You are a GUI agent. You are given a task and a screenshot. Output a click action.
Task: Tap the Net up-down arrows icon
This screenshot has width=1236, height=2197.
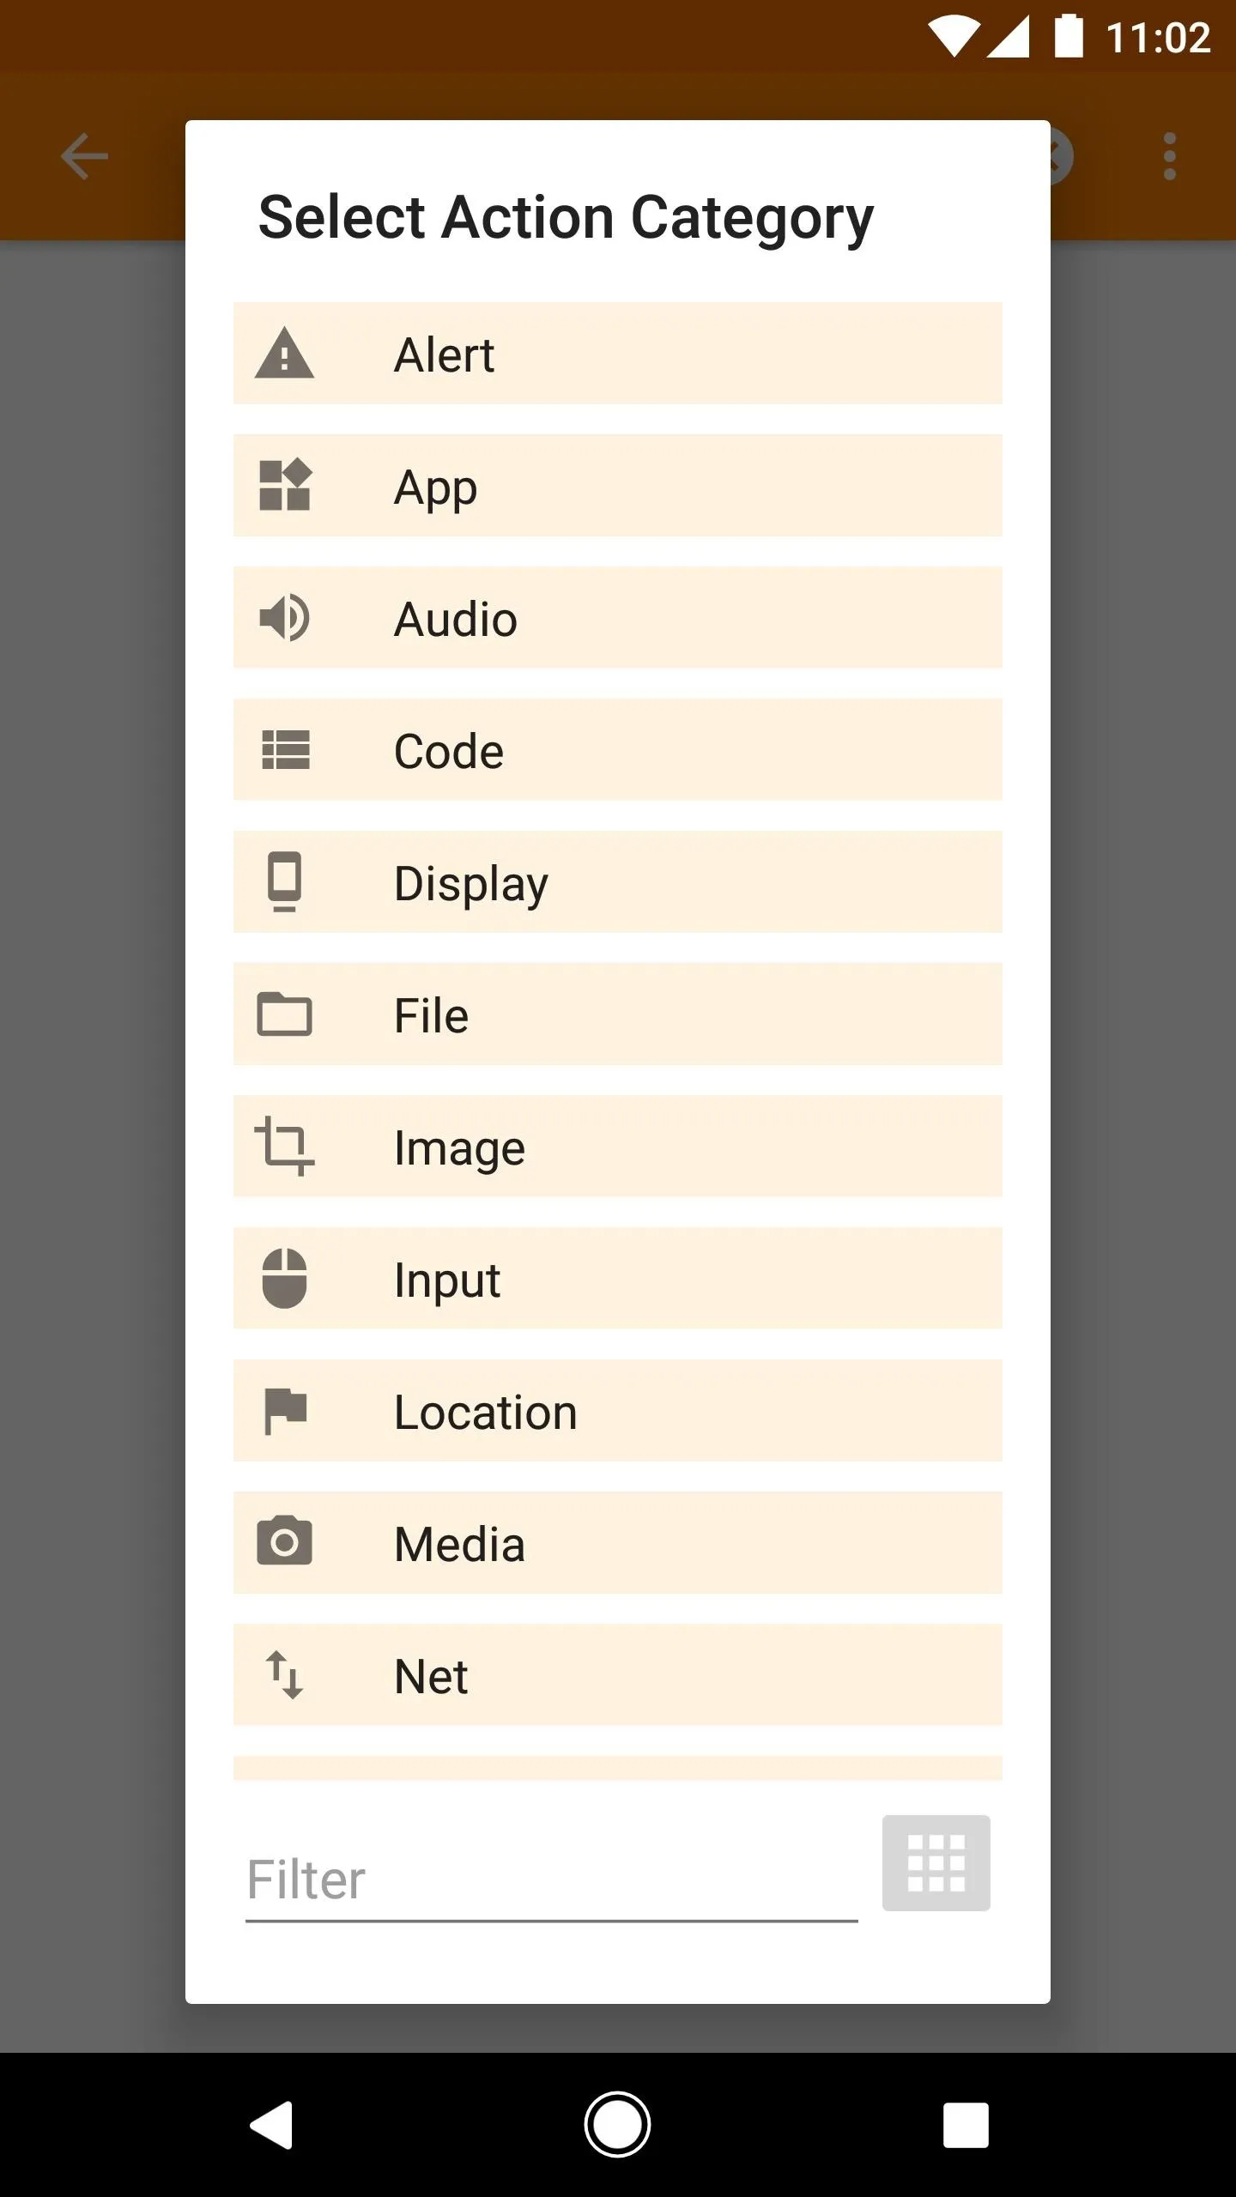[284, 1674]
